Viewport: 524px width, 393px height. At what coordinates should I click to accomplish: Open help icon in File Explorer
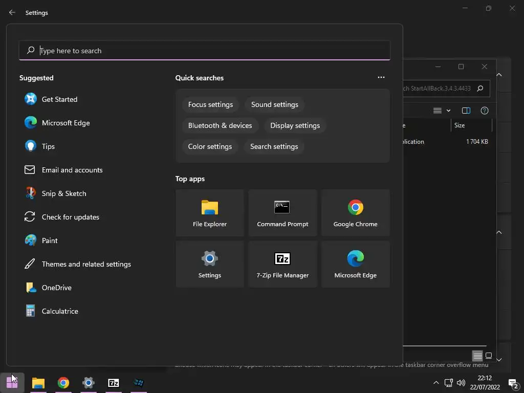click(484, 111)
